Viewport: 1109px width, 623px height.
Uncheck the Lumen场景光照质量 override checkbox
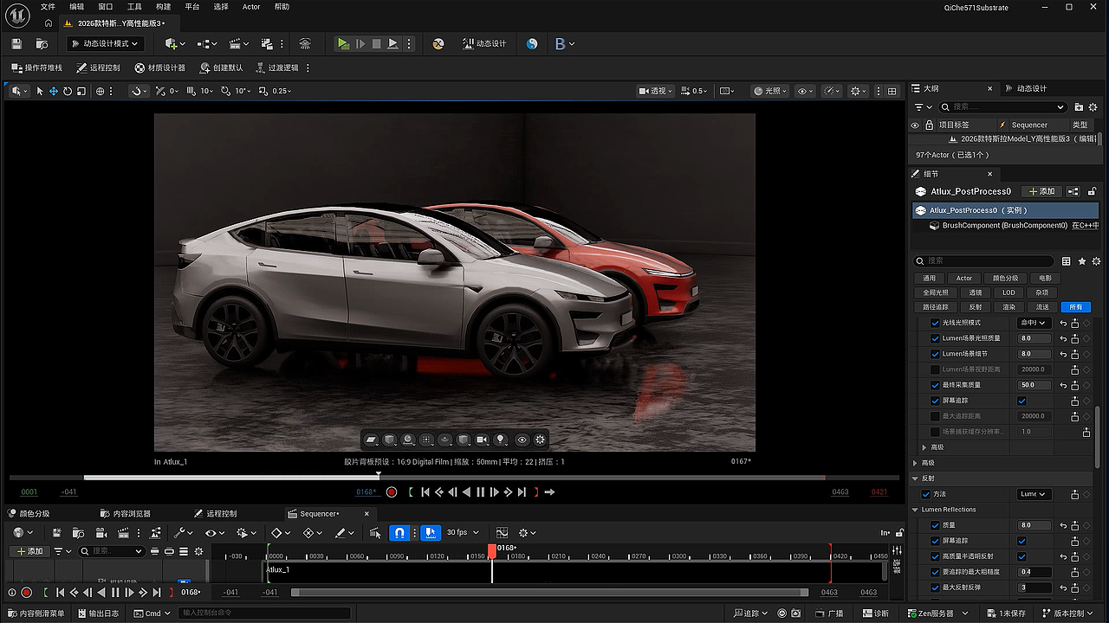click(x=935, y=338)
